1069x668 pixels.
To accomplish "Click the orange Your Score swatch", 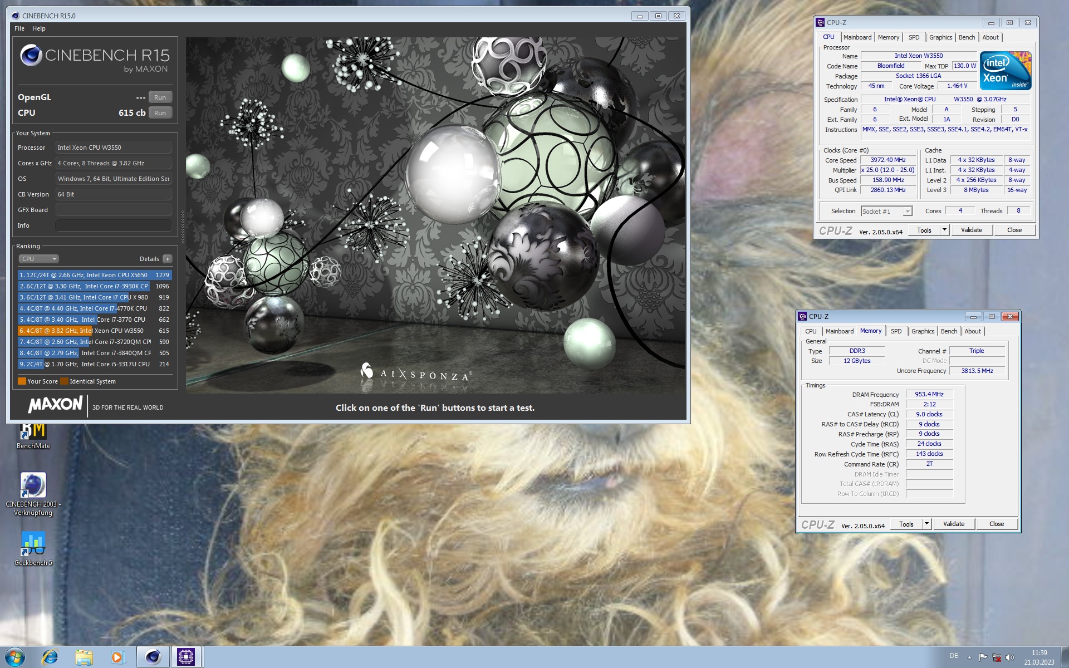I will pos(22,381).
